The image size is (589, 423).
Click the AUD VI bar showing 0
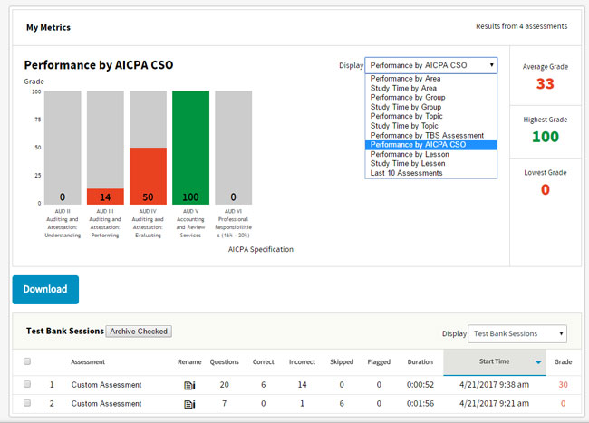(233, 148)
